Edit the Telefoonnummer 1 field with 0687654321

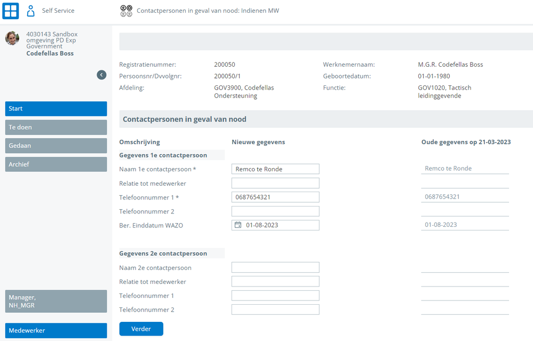pos(275,197)
